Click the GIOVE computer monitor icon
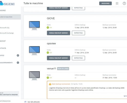This screenshot has width=127, height=103. [x=34, y=26]
